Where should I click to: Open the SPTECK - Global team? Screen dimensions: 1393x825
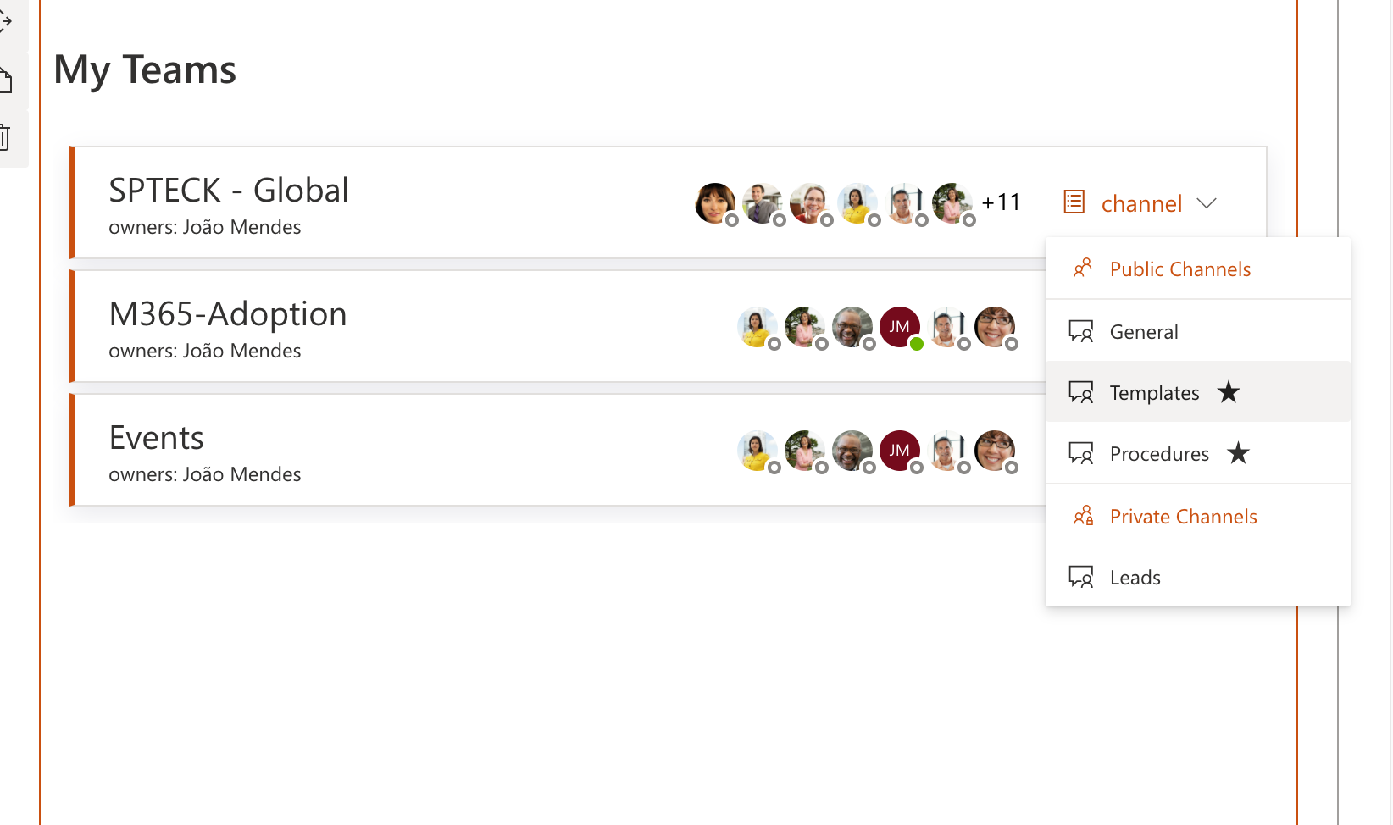pyautogui.click(x=229, y=190)
